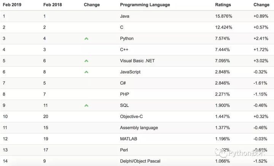Image resolution: width=274 pixels, height=166 pixels.
Task: Click the Objective-C language entry
Action: [131, 117]
